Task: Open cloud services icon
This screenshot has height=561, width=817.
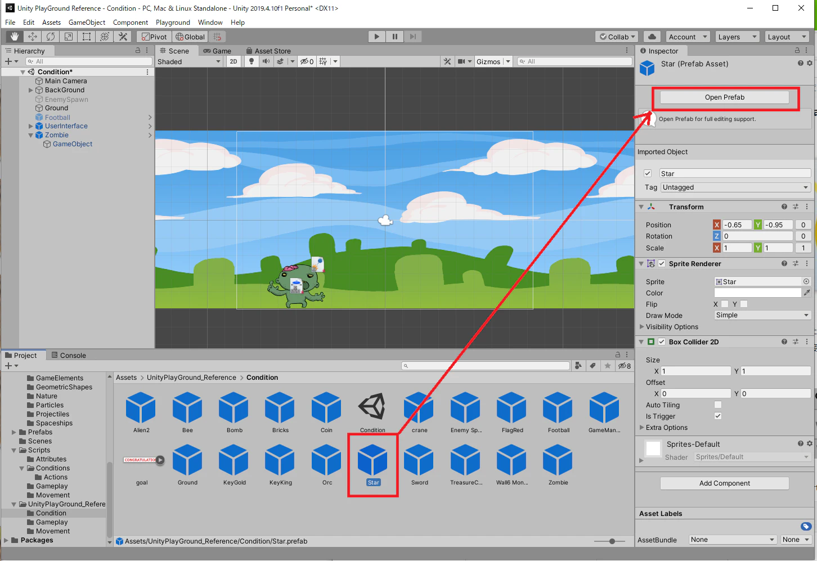Action: pos(652,37)
